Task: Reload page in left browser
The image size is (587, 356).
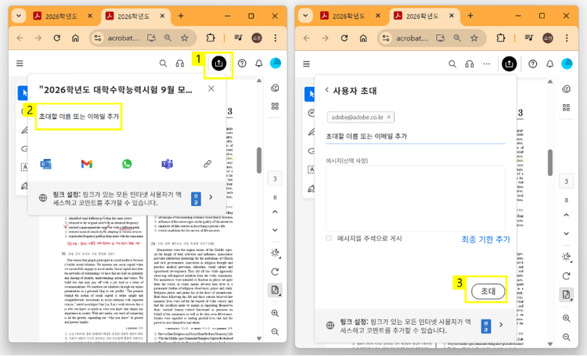Action: point(57,38)
